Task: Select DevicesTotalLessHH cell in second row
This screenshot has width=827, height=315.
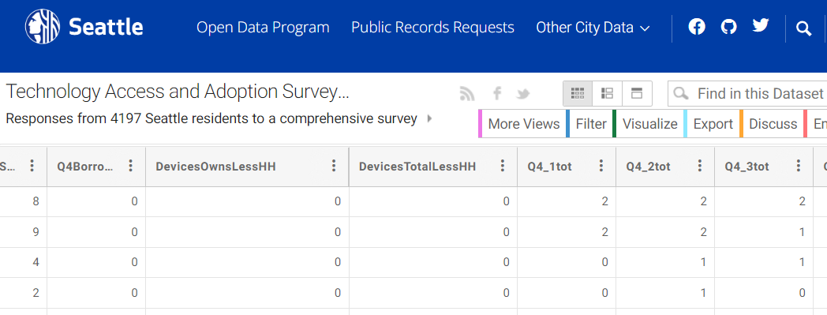Action: [433, 232]
